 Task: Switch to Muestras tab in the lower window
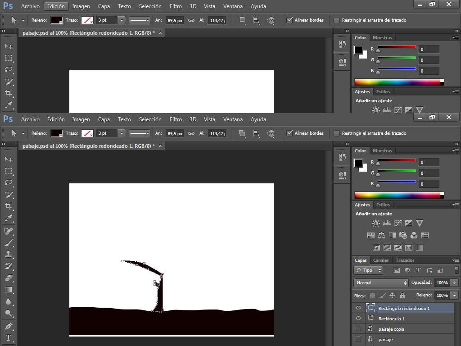click(382, 150)
